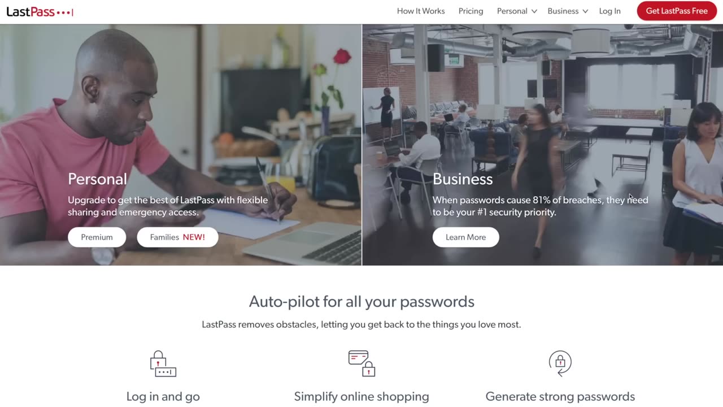Viewport: 723px width, 407px height.
Task: Open the Business navigation menu
Action: point(563,11)
